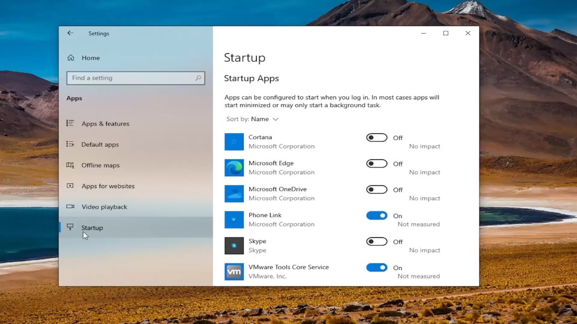Click the Startup Apps heading

(x=252, y=78)
